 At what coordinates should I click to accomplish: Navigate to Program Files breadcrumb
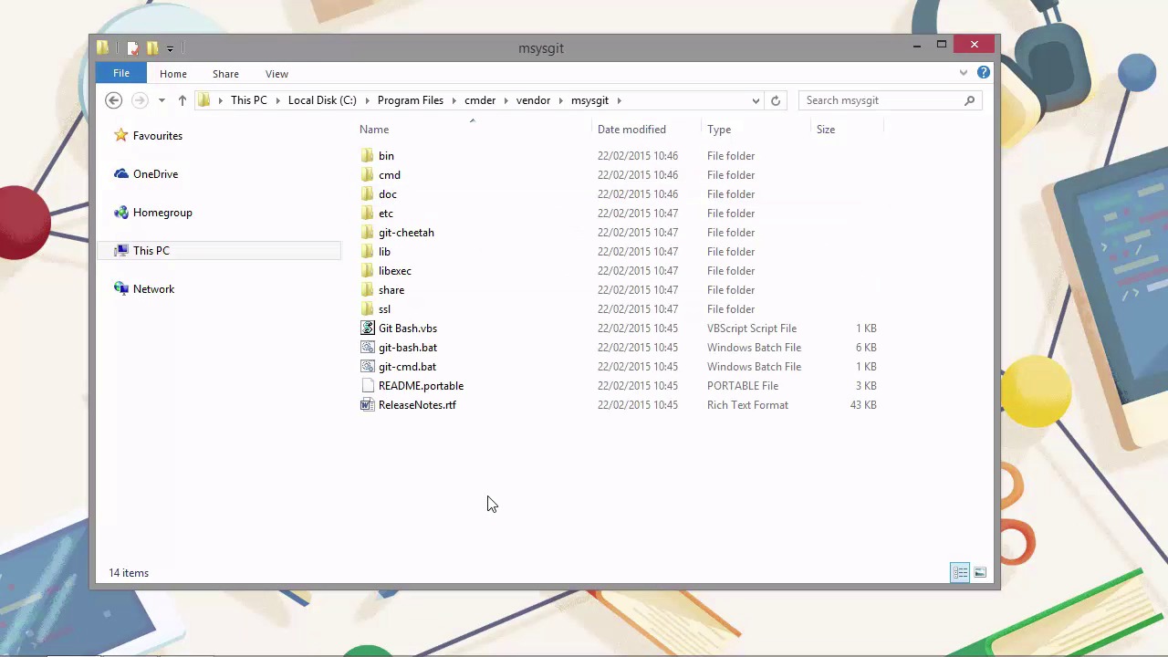point(410,100)
